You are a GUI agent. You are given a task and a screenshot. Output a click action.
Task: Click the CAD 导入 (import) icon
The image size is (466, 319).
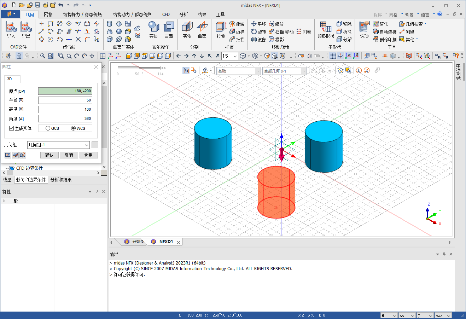11,30
